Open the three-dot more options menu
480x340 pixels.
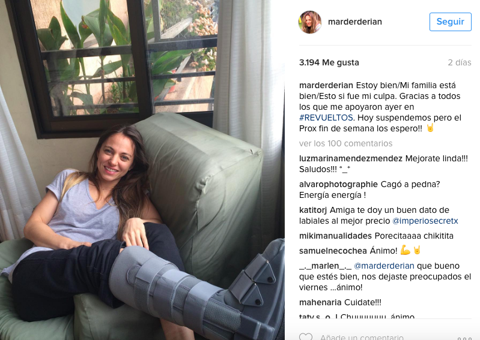(464, 338)
